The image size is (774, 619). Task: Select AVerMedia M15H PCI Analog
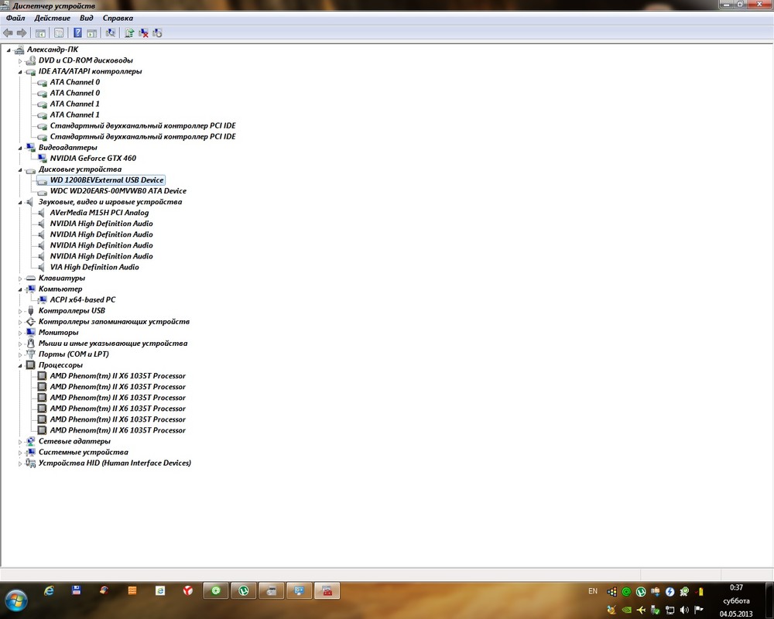pyautogui.click(x=99, y=213)
